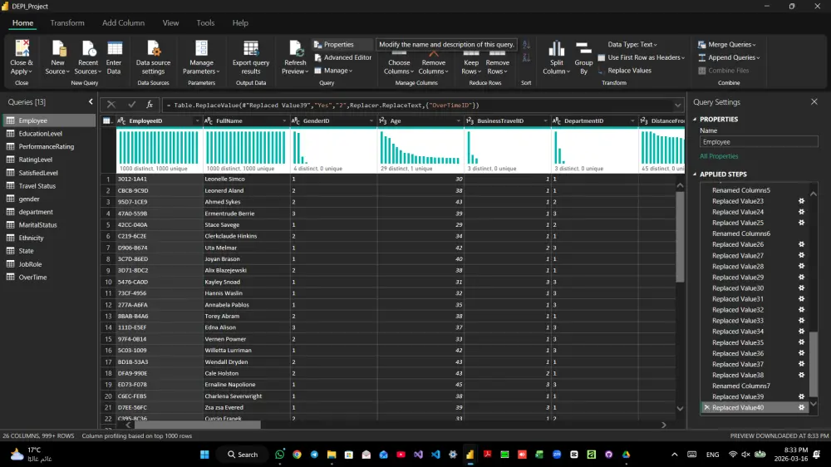Open the Tools ribbon tab

tap(205, 22)
